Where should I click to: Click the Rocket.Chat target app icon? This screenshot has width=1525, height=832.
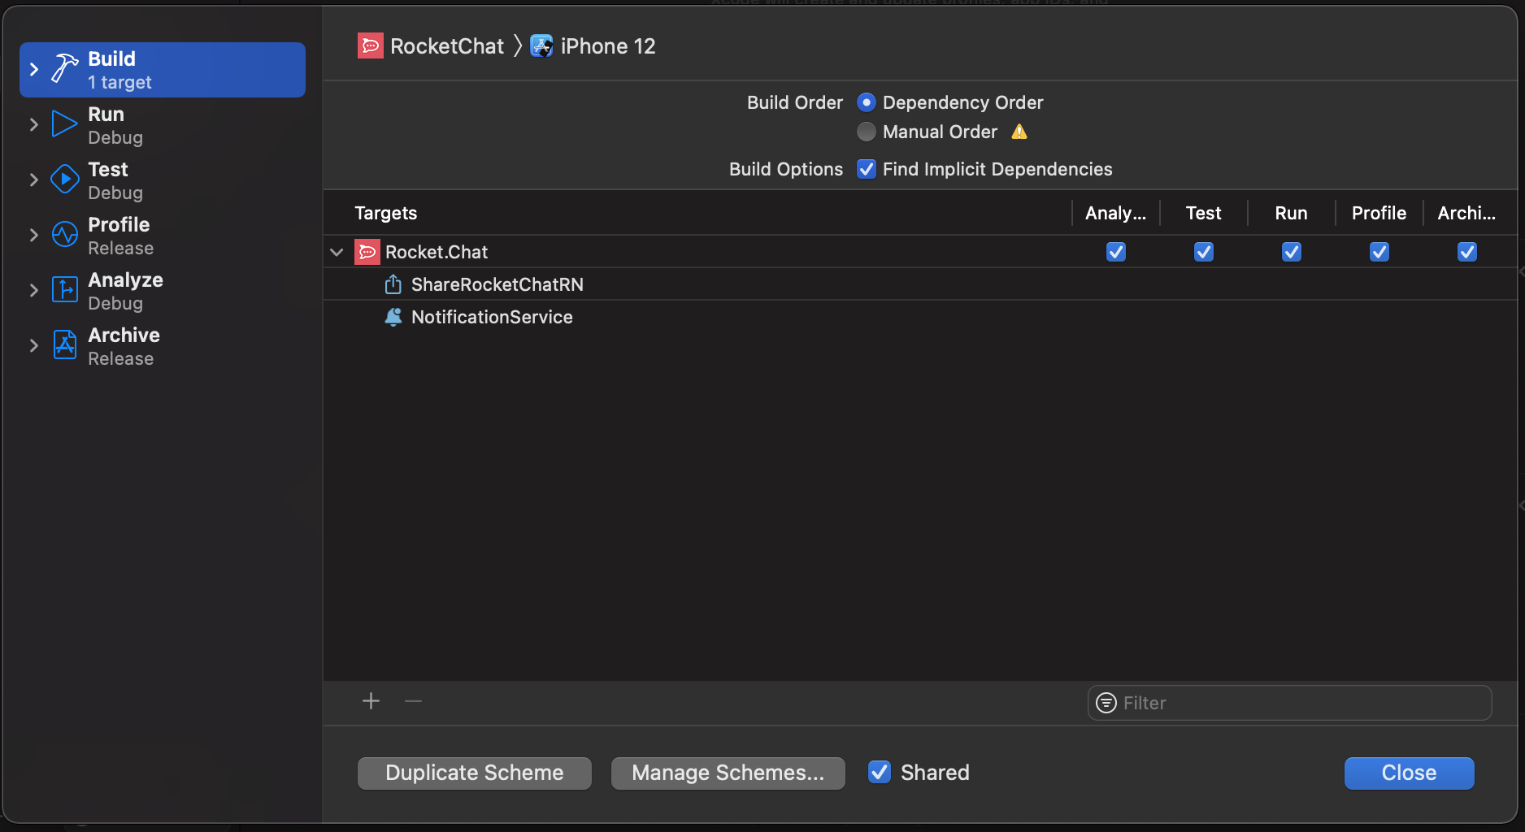click(x=367, y=252)
